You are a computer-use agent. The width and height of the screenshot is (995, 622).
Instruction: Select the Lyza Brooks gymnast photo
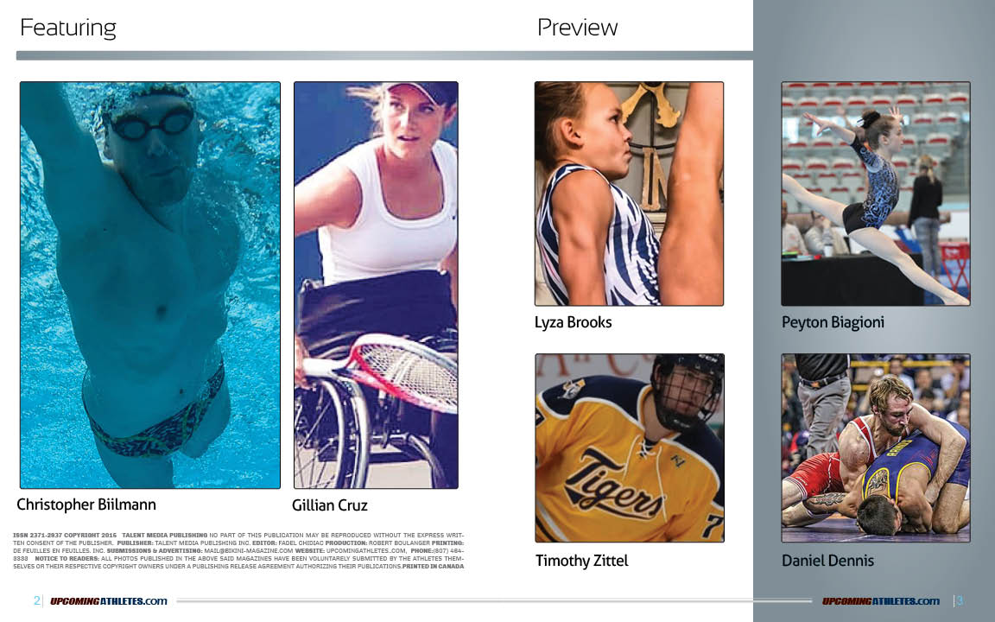[x=629, y=194]
